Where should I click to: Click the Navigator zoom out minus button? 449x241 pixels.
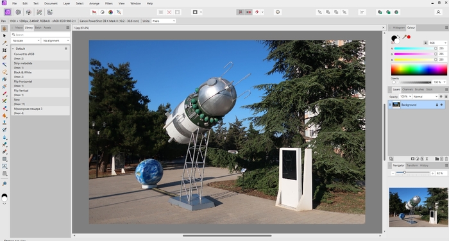pyautogui.click(x=393, y=173)
